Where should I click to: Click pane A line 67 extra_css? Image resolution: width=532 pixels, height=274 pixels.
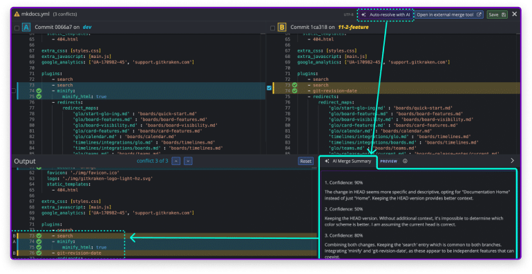71,51
